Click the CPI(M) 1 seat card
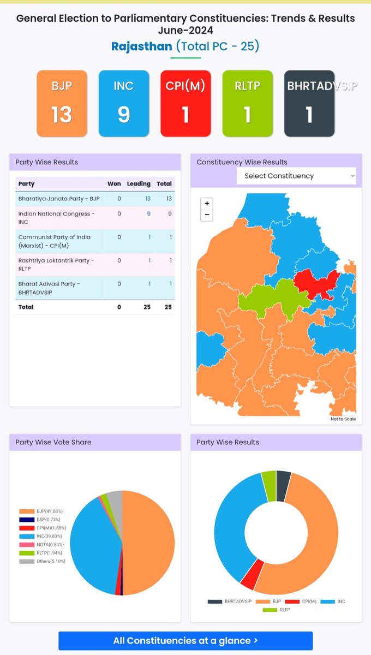This screenshot has width=371, height=655. pos(185,103)
